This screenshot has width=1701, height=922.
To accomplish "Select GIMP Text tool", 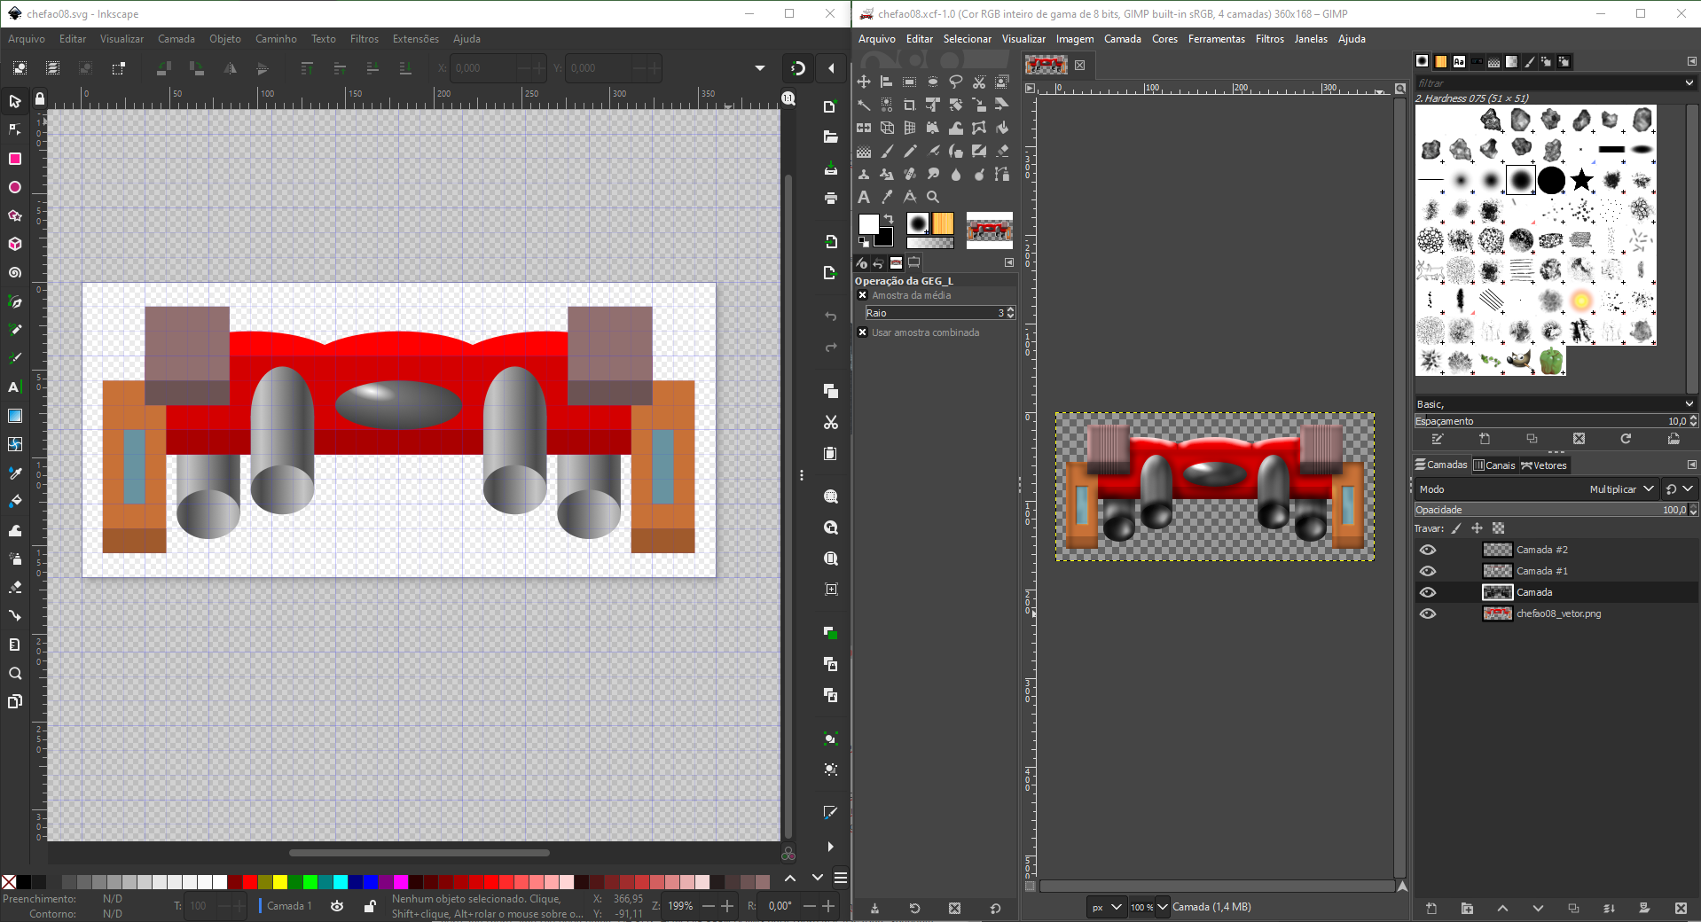I will click(864, 197).
